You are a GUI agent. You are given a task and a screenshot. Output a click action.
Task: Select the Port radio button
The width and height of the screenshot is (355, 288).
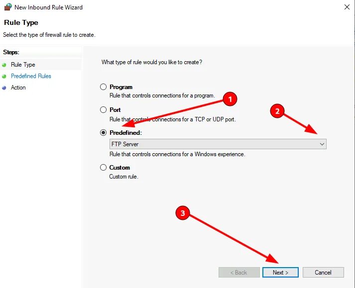point(103,110)
